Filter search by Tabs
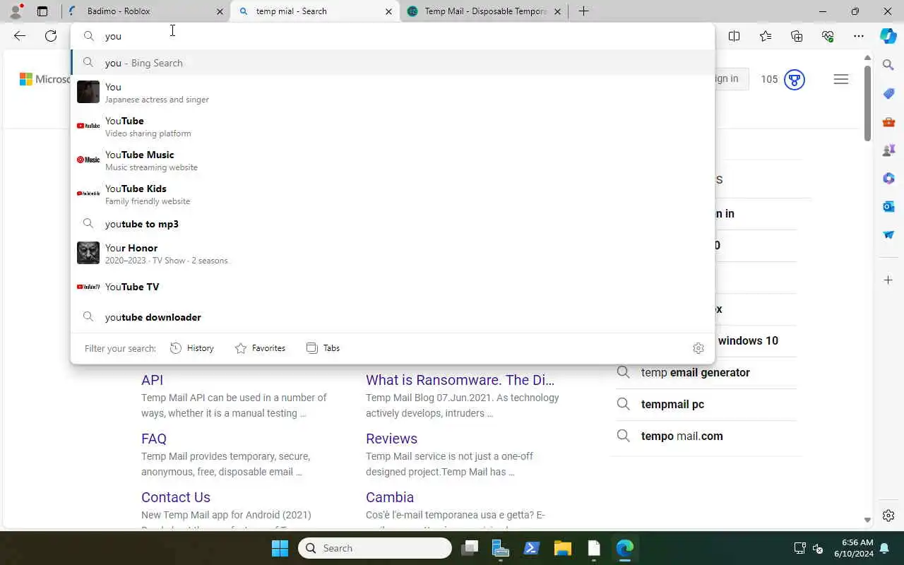 click(323, 348)
